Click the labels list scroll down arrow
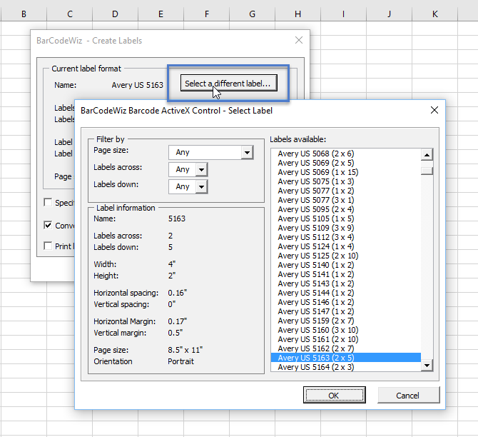 [427, 365]
